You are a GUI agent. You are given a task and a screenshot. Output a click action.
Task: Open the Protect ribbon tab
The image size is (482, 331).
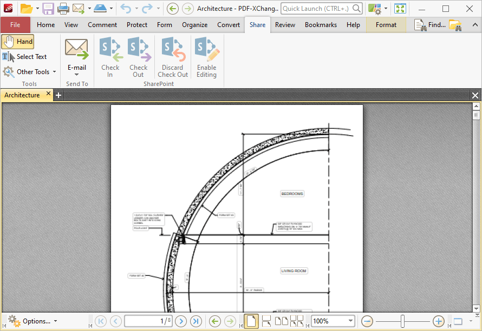point(137,25)
